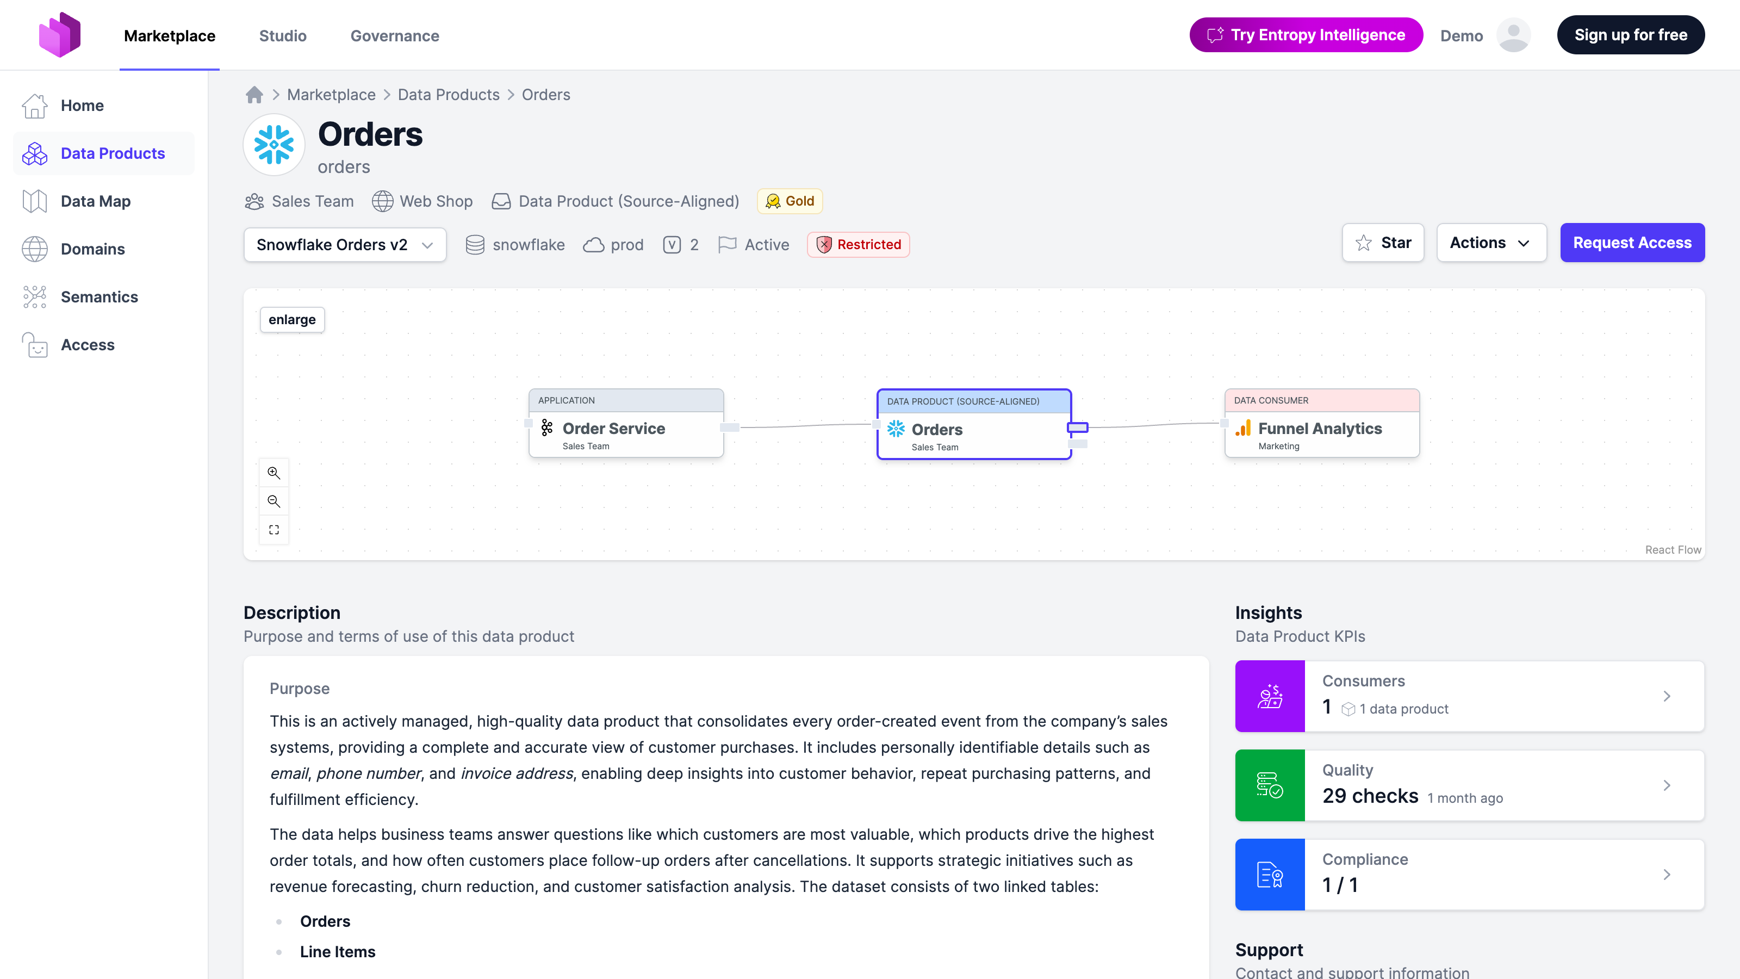The width and height of the screenshot is (1740, 979).
Task: Expand the Compliance insight chevron
Action: pyautogui.click(x=1667, y=874)
